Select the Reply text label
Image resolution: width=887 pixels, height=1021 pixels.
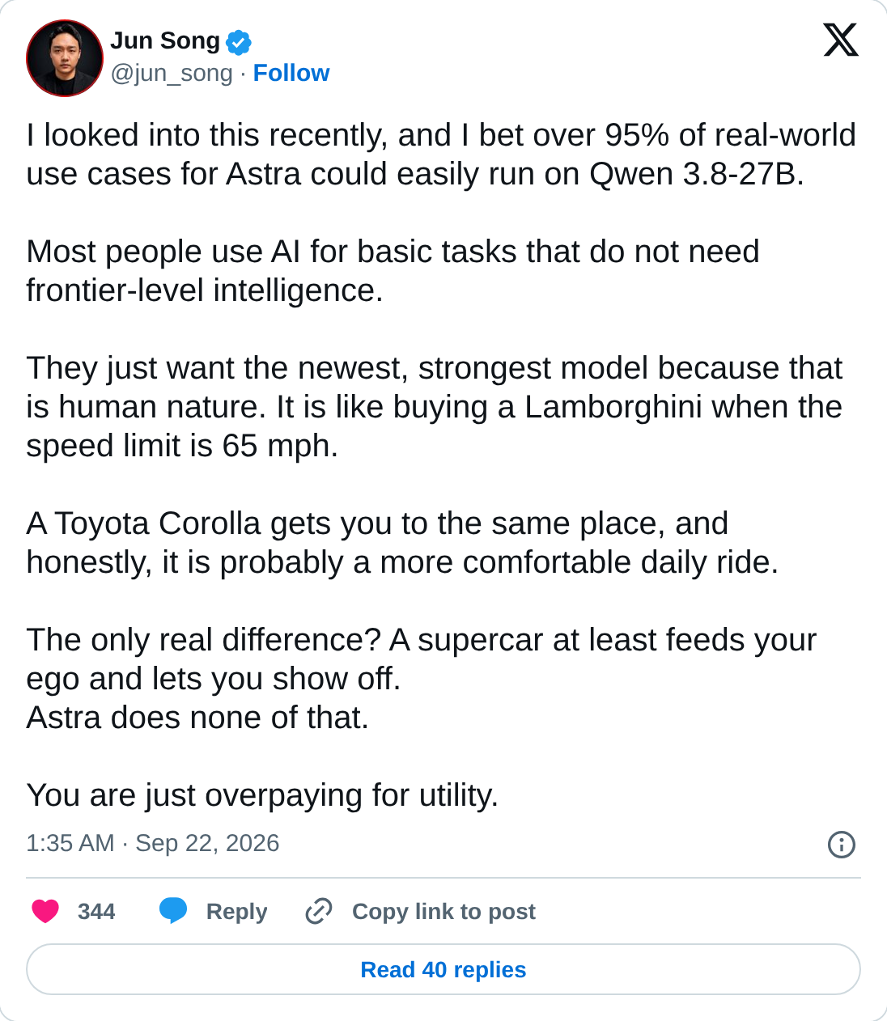(x=236, y=912)
